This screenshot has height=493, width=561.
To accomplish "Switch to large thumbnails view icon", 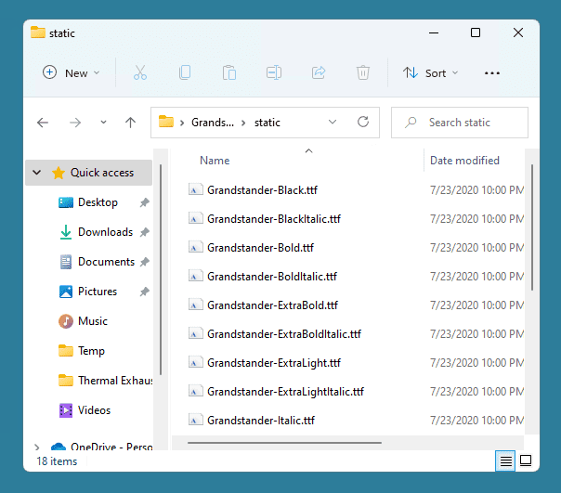I will tap(525, 461).
